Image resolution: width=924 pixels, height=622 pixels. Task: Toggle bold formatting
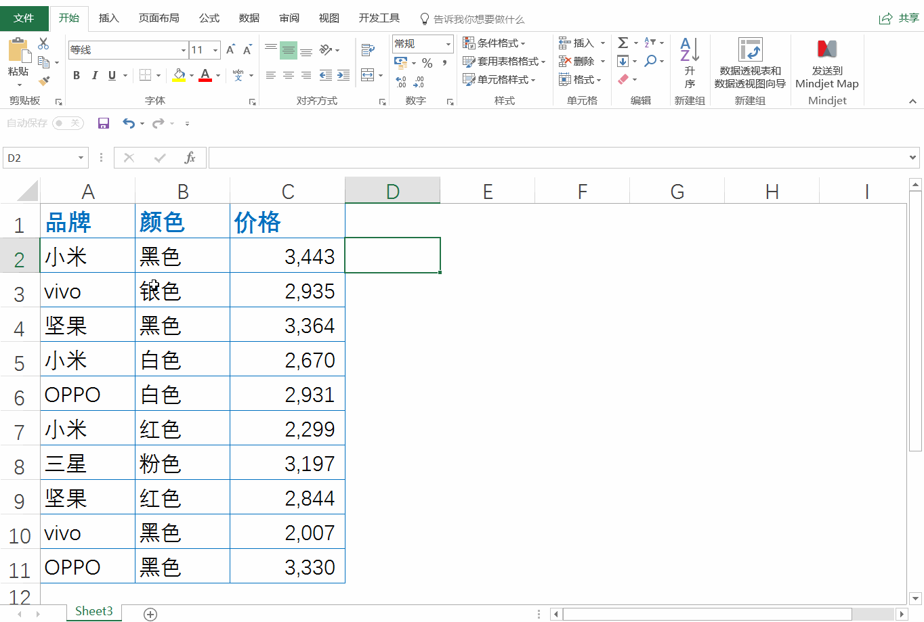(x=77, y=75)
